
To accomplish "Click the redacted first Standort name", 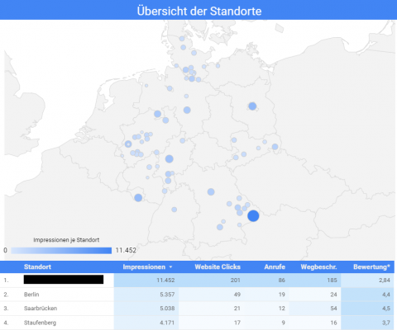I will tap(64, 280).
